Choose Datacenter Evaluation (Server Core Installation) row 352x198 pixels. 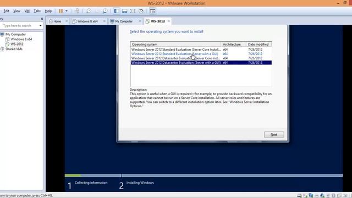pyautogui.click(x=201, y=58)
